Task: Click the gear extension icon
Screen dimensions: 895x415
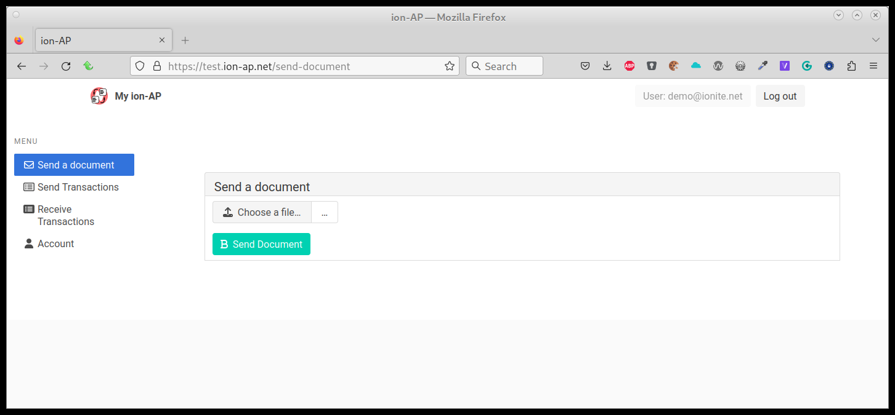Action: [x=740, y=66]
